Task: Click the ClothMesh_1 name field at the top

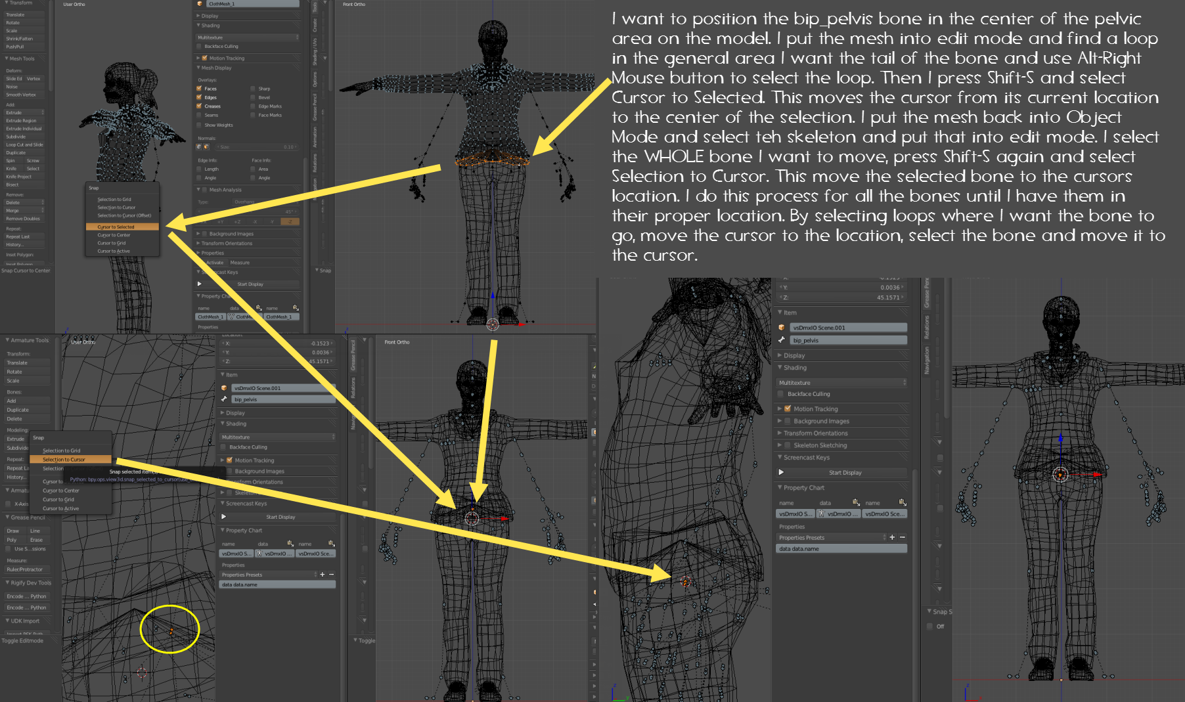Action: point(253,4)
